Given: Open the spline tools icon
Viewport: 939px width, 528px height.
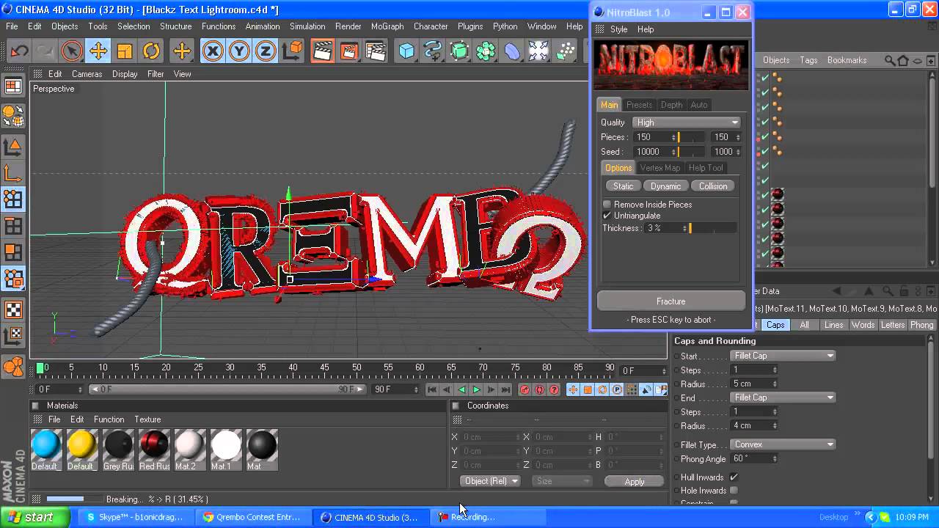Looking at the screenshot, I should tap(433, 51).
